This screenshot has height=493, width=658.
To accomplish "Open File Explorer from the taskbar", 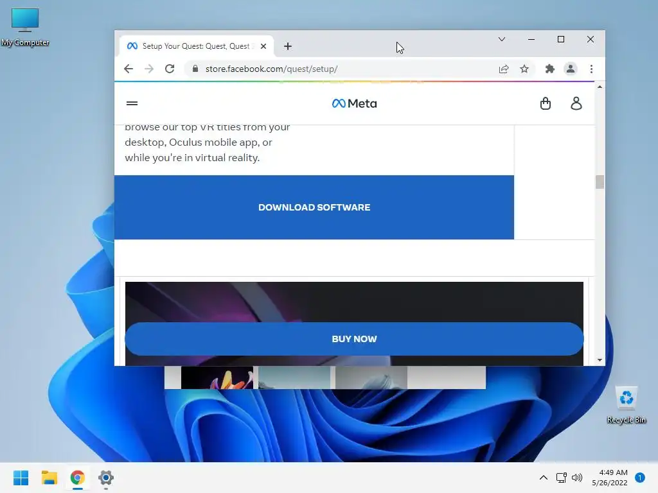I will [49, 478].
